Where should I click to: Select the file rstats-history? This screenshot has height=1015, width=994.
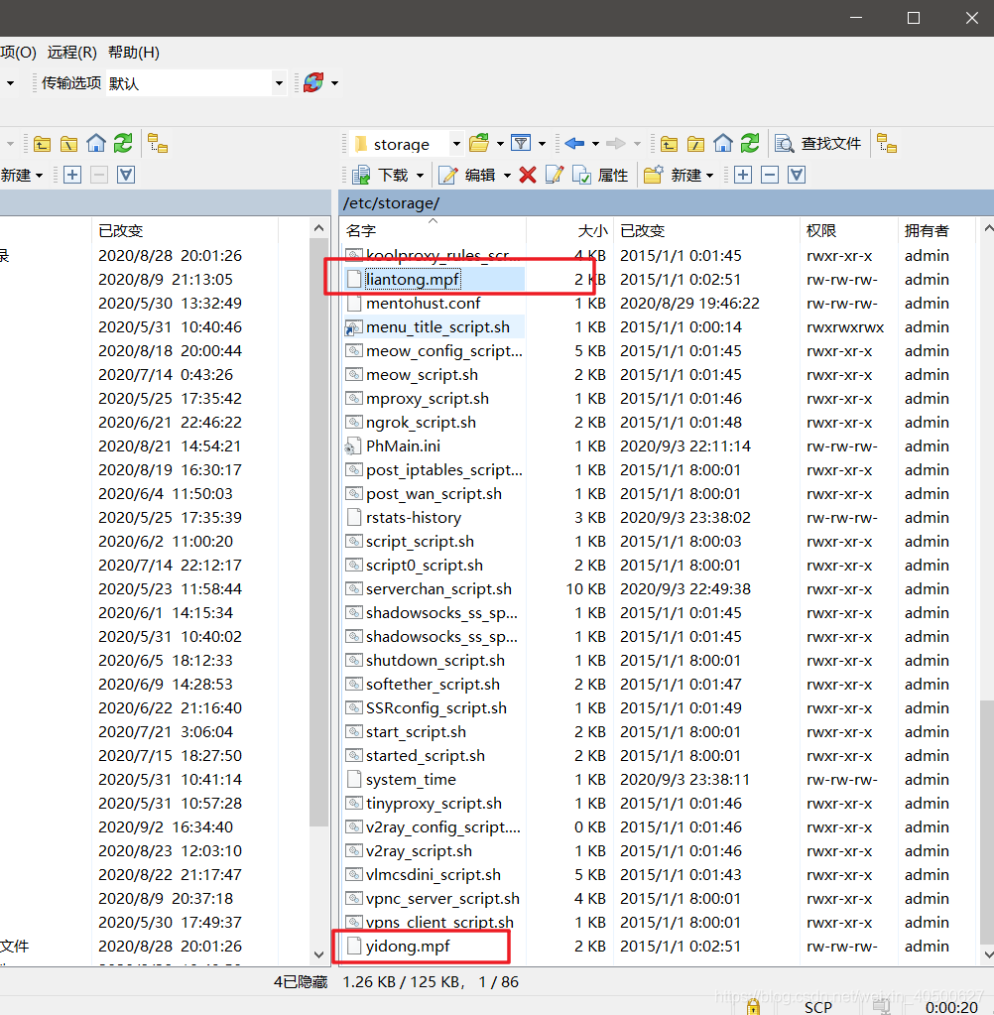pyautogui.click(x=414, y=517)
